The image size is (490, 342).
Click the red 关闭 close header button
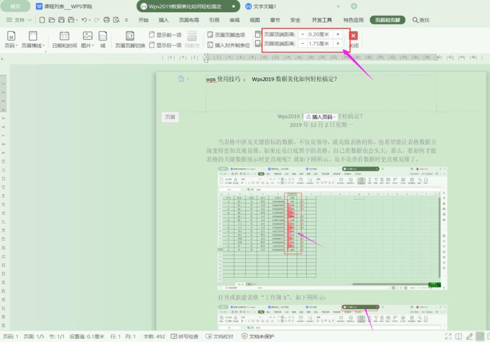point(353,36)
